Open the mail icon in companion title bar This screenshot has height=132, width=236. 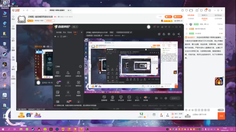(x=154, y=27)
